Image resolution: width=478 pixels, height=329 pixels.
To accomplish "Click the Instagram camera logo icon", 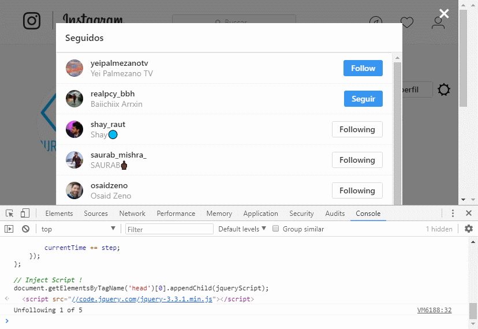I will [32, 21].
